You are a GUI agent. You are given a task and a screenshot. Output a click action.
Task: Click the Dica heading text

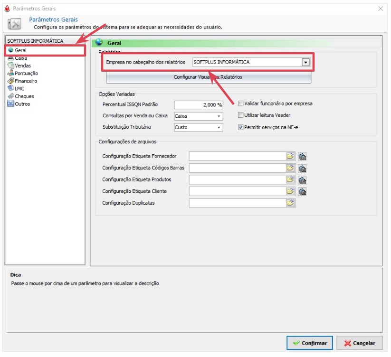pyautogui.click(x=16, y=275)
